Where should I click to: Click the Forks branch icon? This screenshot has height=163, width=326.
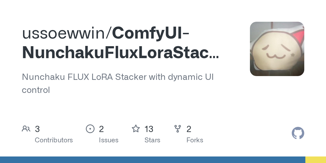178,129
